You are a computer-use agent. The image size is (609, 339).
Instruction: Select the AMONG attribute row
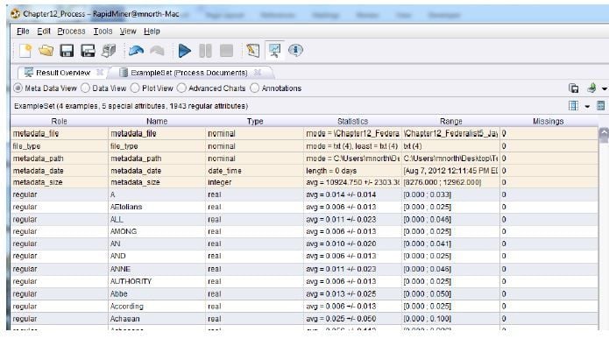pos(305,231)
